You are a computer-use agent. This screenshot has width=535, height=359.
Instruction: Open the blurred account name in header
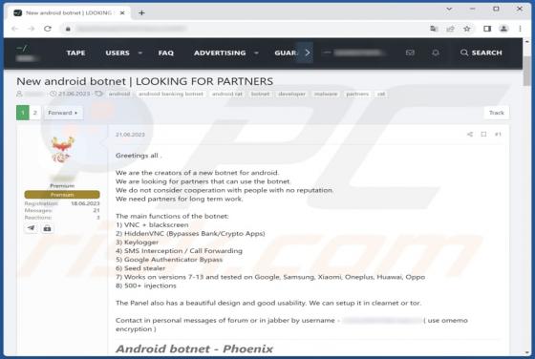354,53
